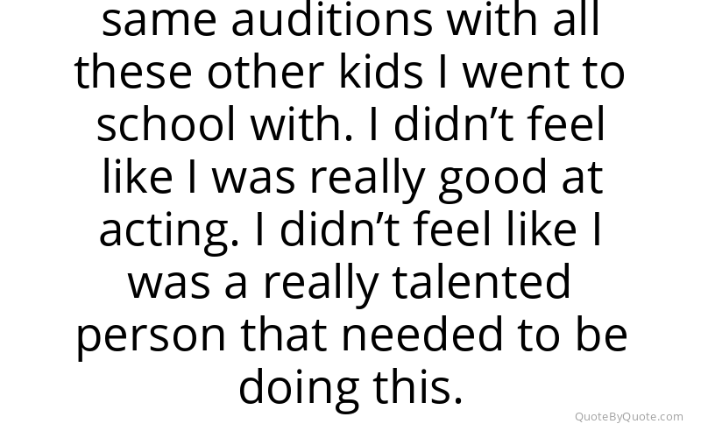Select the word "person"
The width and height of the screenshot is (701, 438).
click(152, 337)
